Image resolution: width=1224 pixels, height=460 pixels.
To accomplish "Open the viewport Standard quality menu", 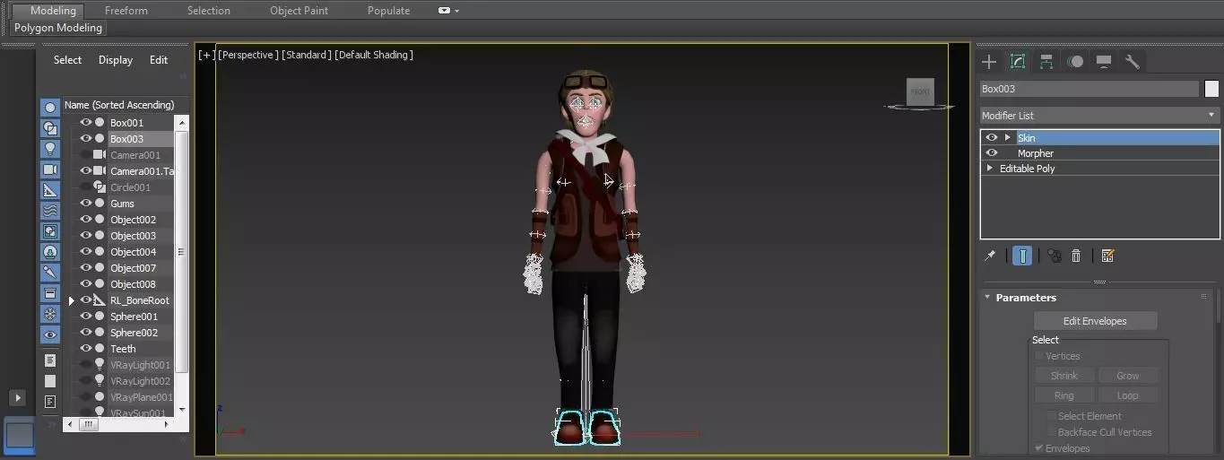I will pos(306,55).
